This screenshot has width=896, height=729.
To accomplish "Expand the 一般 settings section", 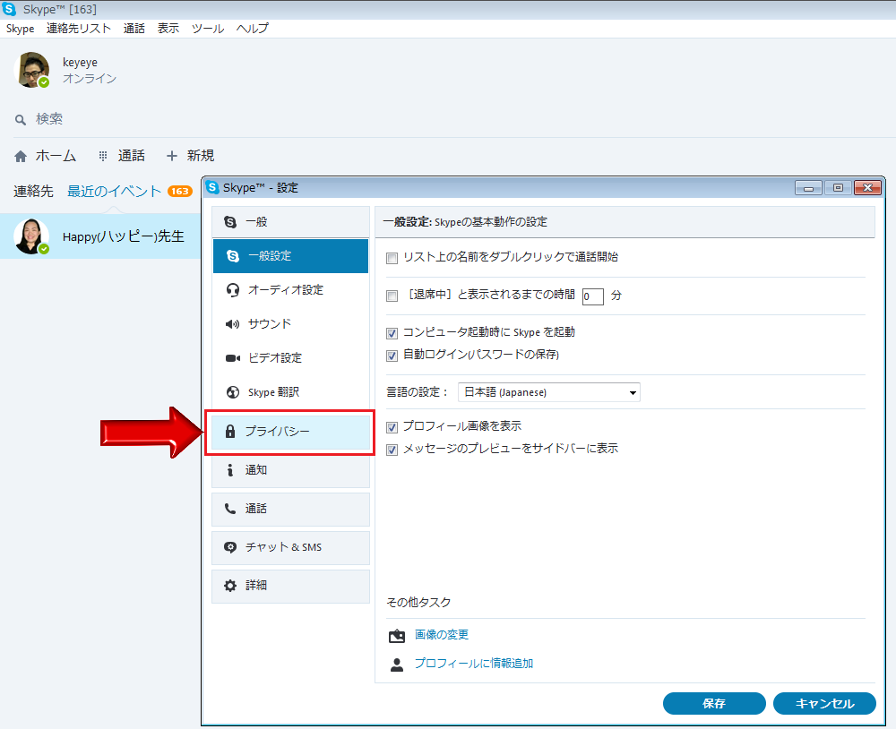I will click(x=291, y=222).
